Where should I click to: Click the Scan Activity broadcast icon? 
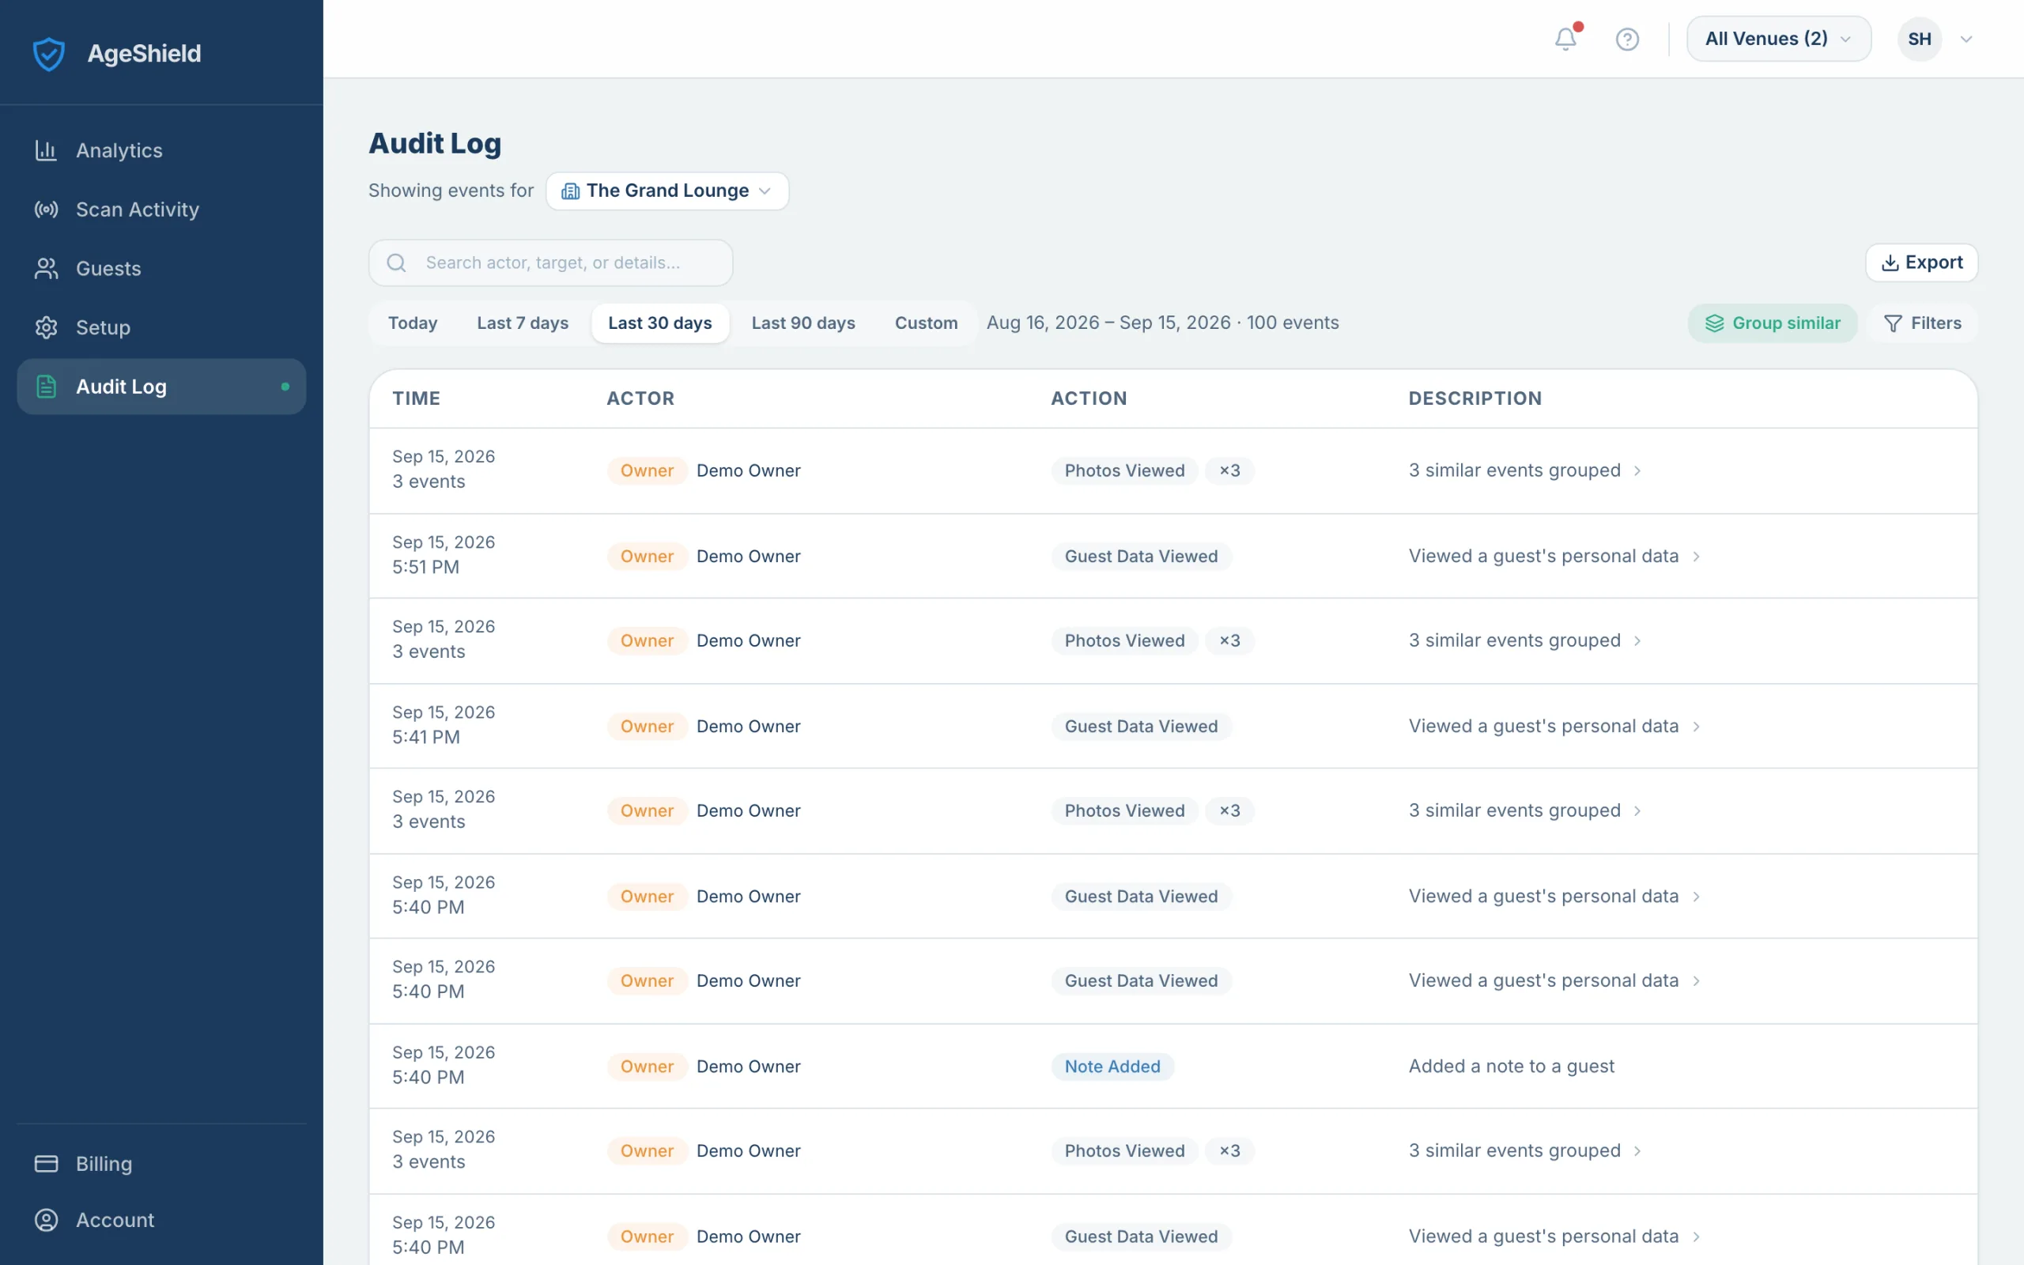pos(46,210)
